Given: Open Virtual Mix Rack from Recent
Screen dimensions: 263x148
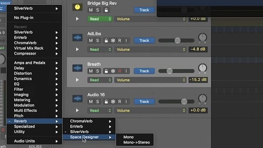Looking at the screenshot, I should [x=35, y=48].
